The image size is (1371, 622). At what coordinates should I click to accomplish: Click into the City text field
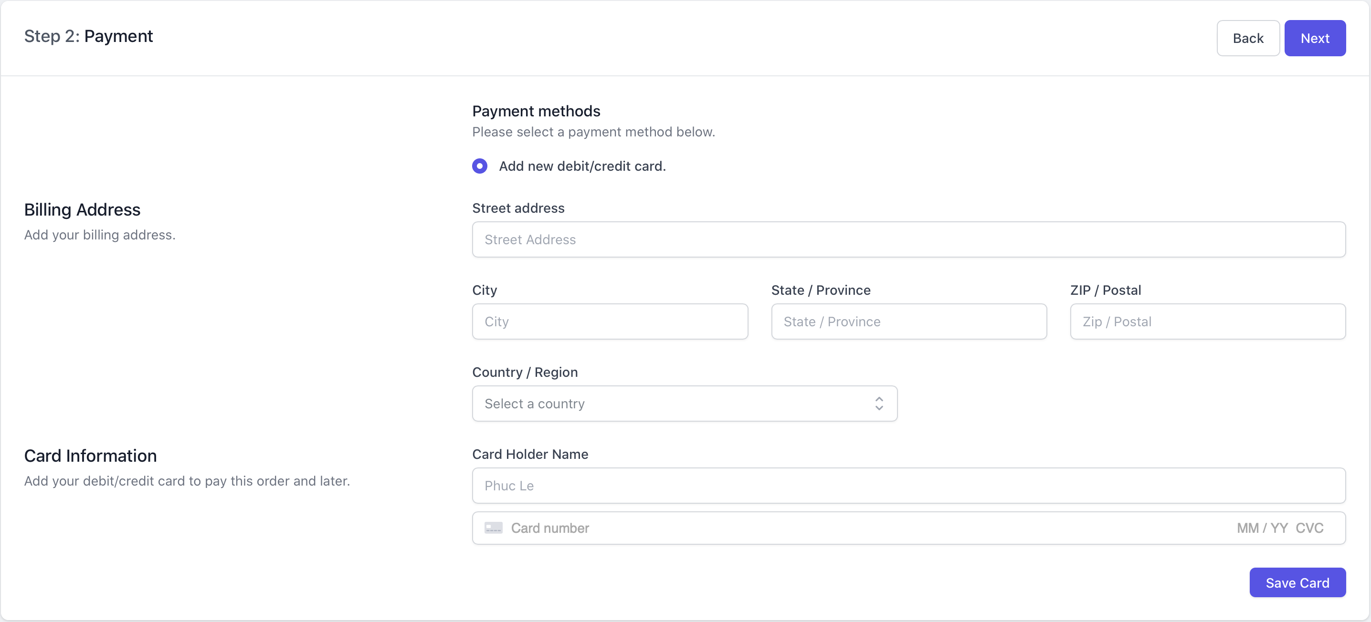click(x=610, y=321)
